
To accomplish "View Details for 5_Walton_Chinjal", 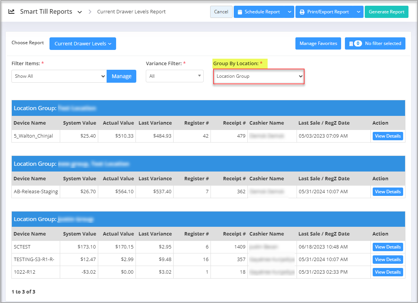I will tap(388, 136).
